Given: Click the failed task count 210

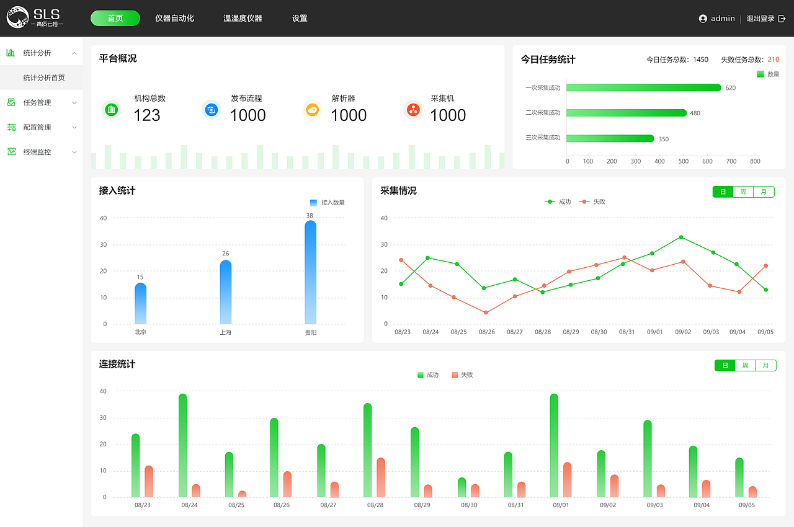Looking at the screenshot, I should 774,60.
